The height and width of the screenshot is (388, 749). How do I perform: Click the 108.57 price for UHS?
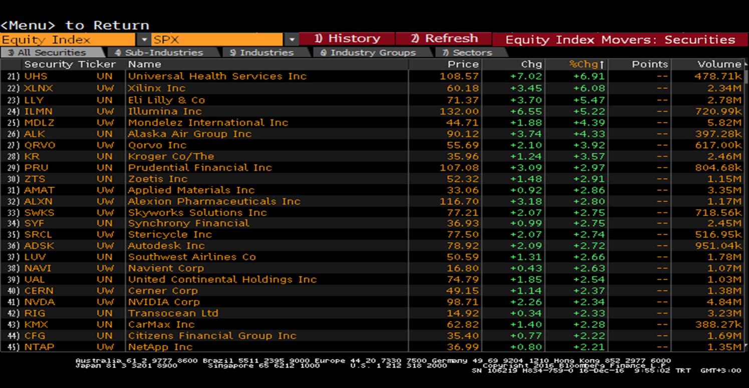(459, 76)
